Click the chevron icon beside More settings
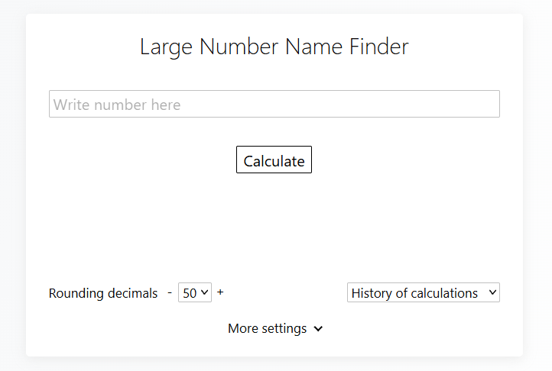Viewport: 552px width, 371px height. (x=318, y=329)
